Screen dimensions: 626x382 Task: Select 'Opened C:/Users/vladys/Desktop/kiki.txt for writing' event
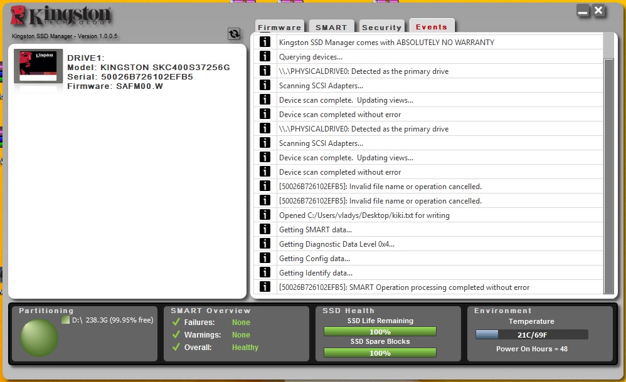click(x=428, y=215)
